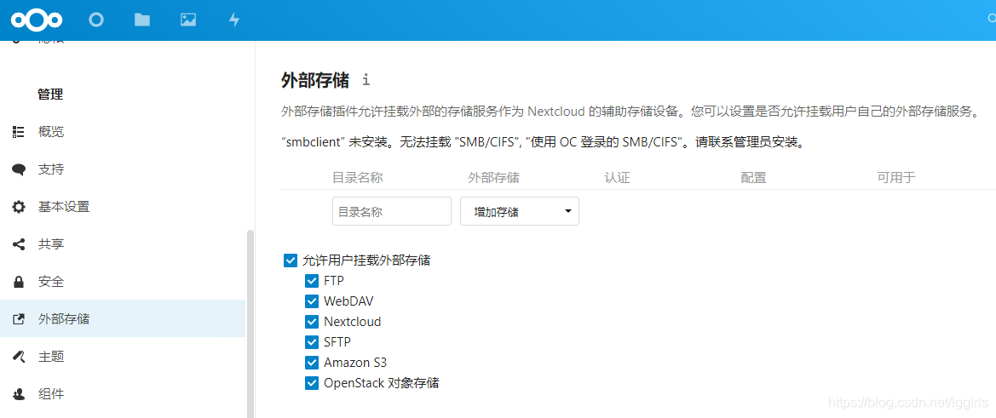Open the Dashboard circle icon

(x=96, y=20)
